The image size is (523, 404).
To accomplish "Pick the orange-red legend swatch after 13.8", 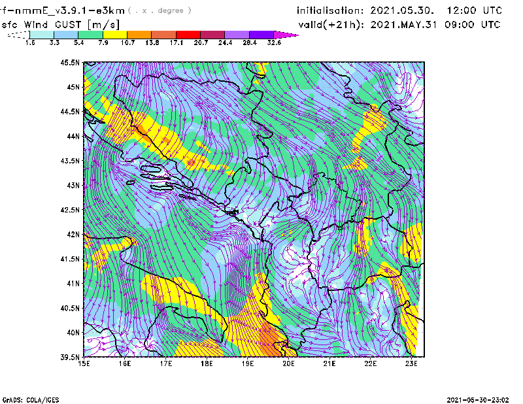I will [164, 35].
